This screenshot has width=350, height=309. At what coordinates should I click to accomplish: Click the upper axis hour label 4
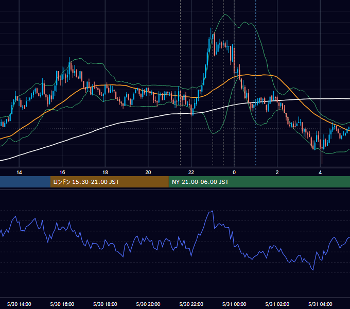point(320,173)
